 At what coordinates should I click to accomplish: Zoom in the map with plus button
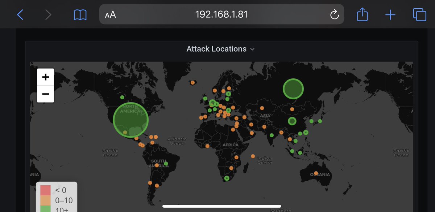tap(46, 77)
